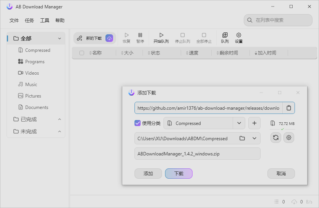Select the 全部 folder
The height and width of the screenshot is (208, 319).
click(x=36, y=38)
